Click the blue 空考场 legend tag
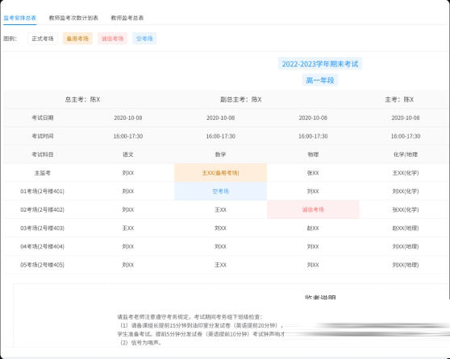This screenshot has height=359, width=450. [x=144, y=39]
